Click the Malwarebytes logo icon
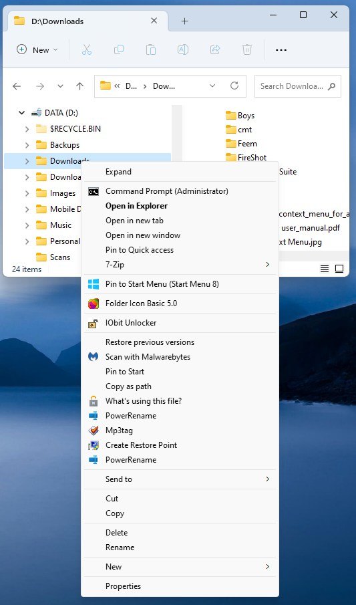 tap(94, 357)
